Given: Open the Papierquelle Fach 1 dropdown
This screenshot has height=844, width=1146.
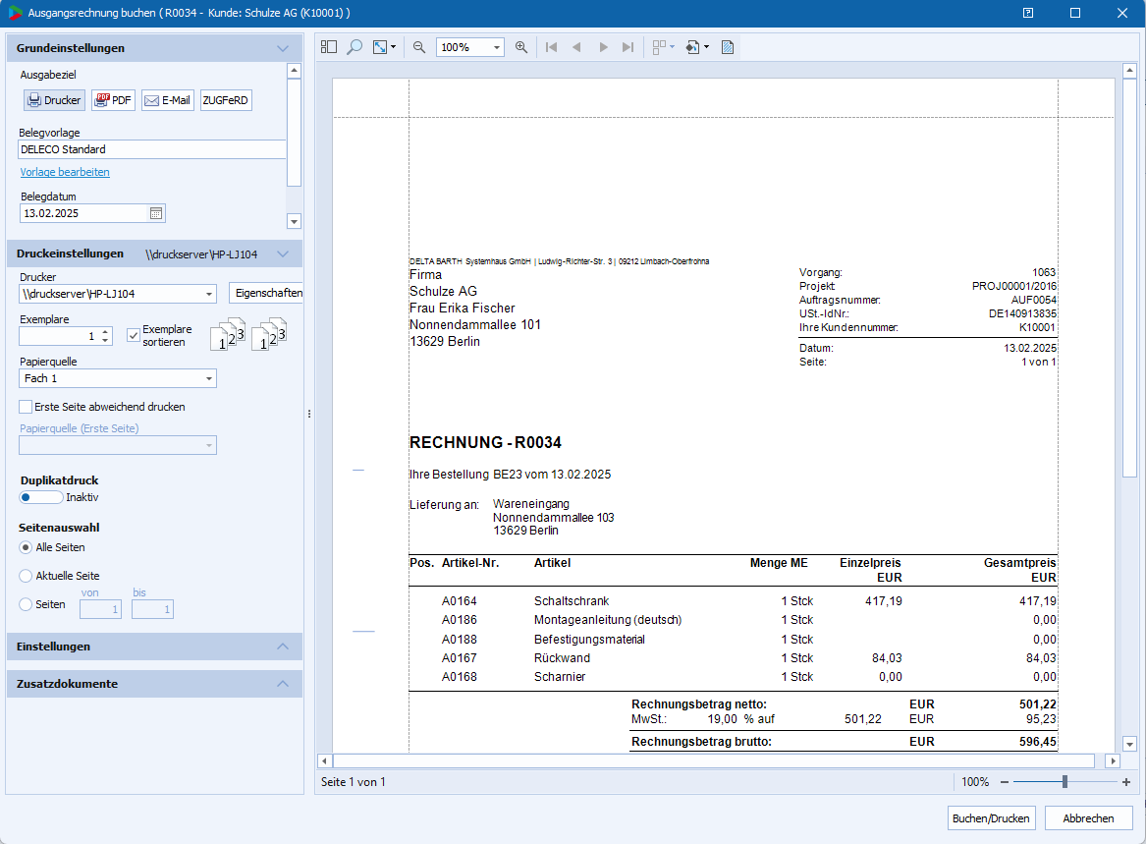Looking at the screenshot, I should tap(209, 379).
